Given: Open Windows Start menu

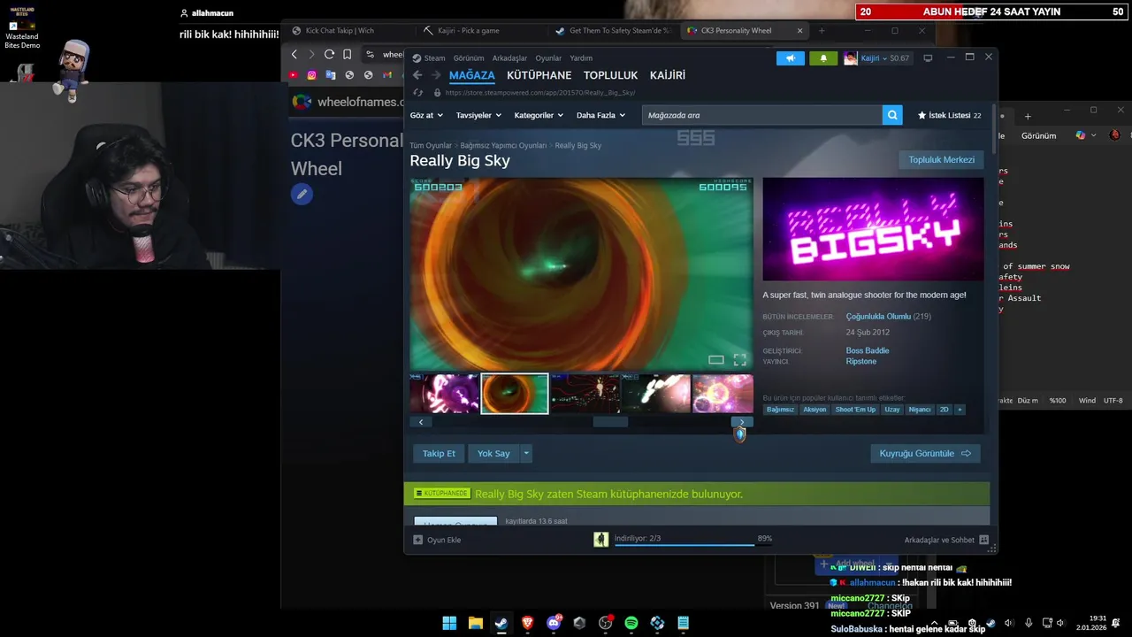Looking at the screenshot, I should point(449,623).
